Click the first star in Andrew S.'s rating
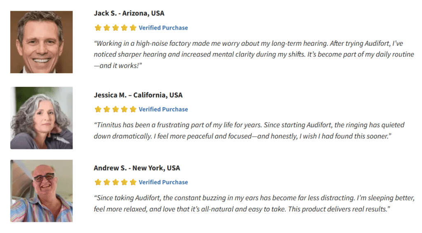 point(98,182)
